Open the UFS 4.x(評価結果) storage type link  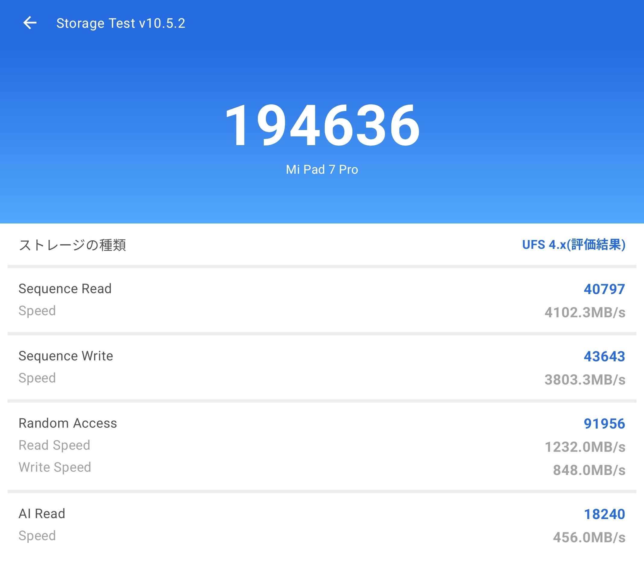[x=574, y=245]
